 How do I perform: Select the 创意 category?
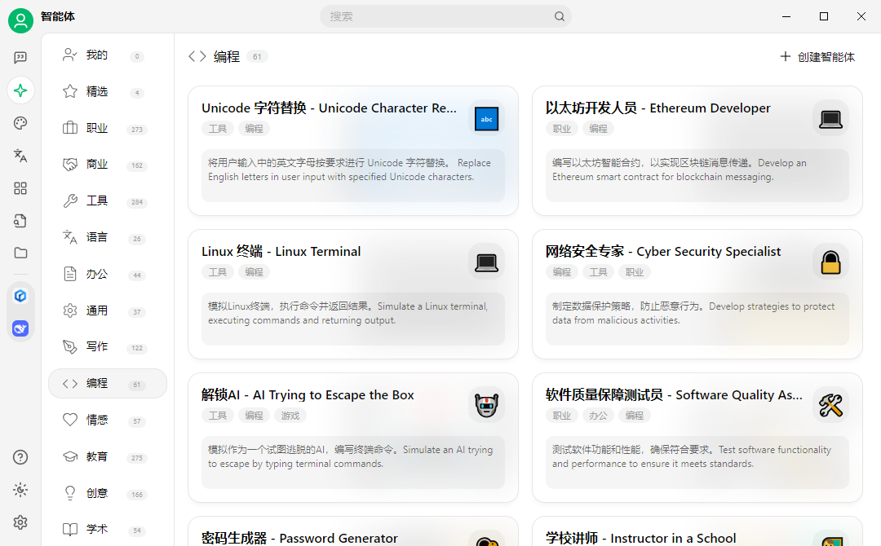[x=108, y=493]
